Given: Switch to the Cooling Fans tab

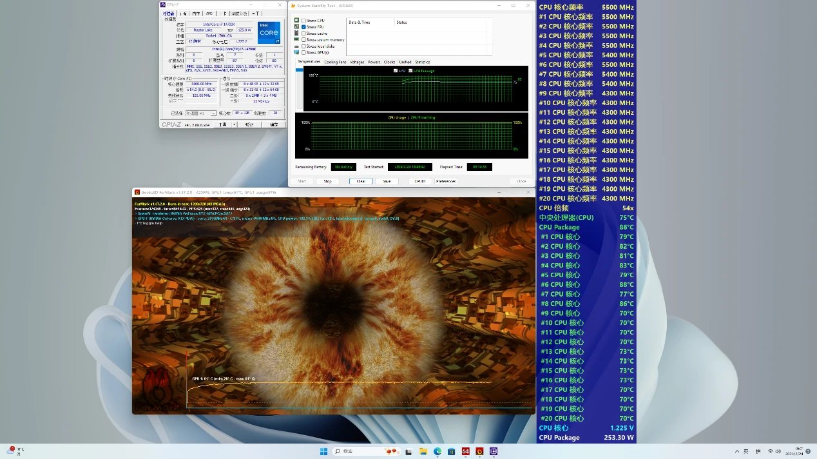Looking at the screenshot, I should 334,62.
